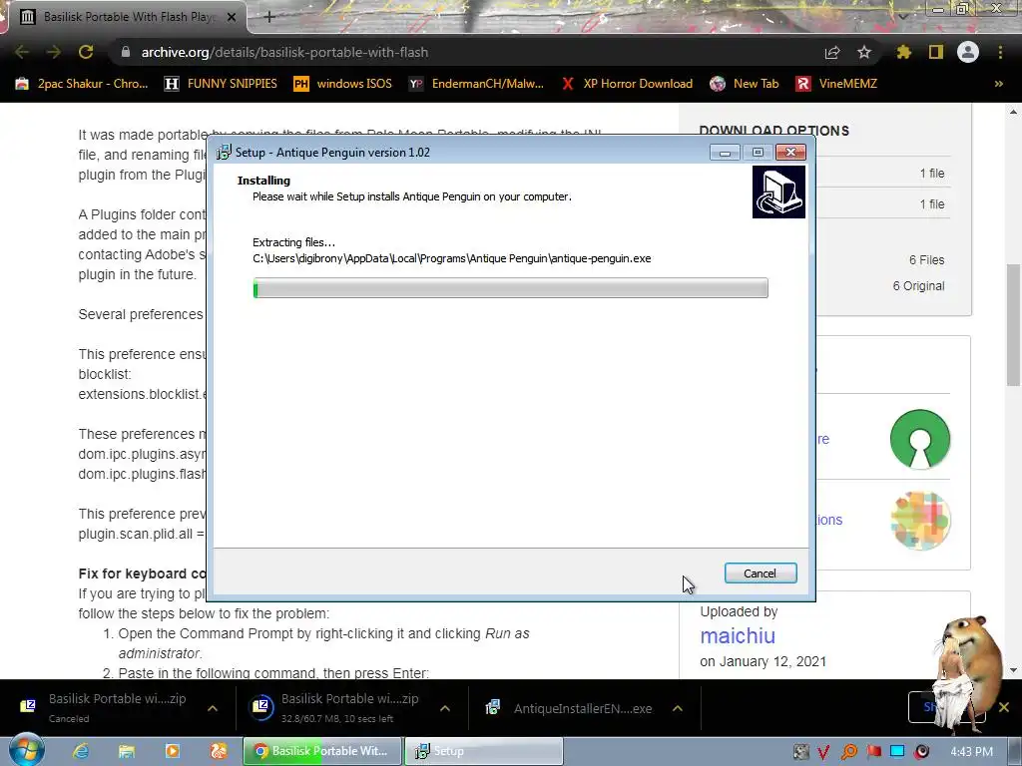Open Chrome three-dot menu
1022x766 pixels.
coord(1000,52)
